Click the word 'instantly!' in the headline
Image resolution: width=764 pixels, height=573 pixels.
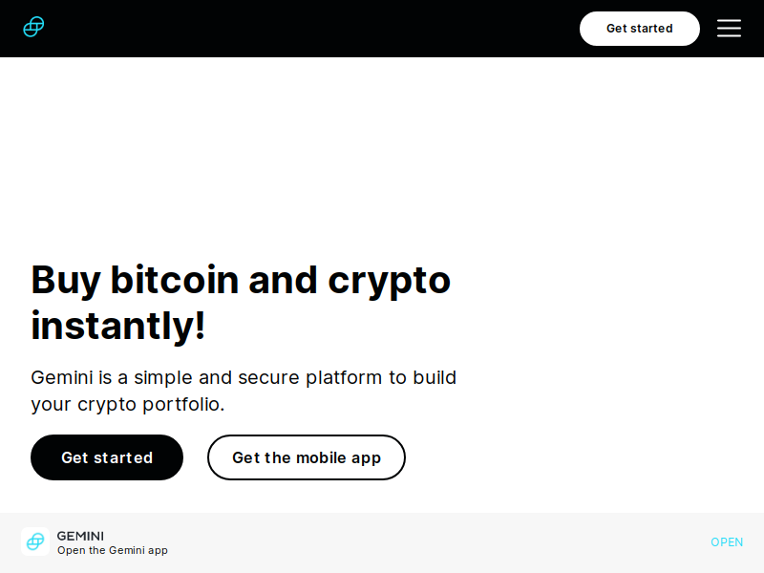117,326
